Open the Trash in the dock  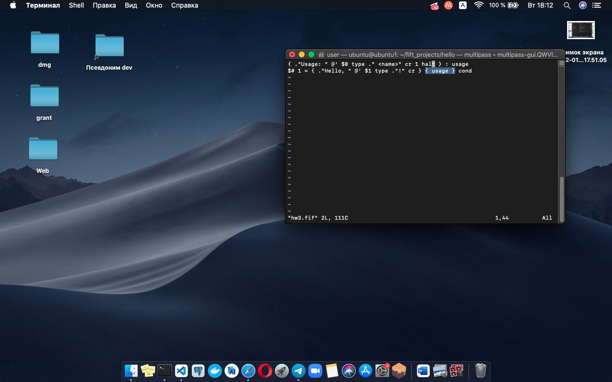click(x=481, y=371)
